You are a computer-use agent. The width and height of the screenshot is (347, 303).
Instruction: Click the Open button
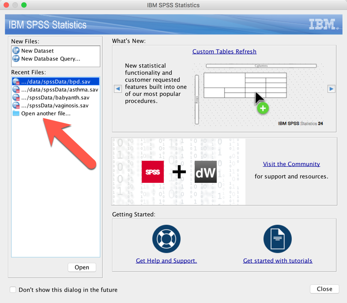(82, 267)
